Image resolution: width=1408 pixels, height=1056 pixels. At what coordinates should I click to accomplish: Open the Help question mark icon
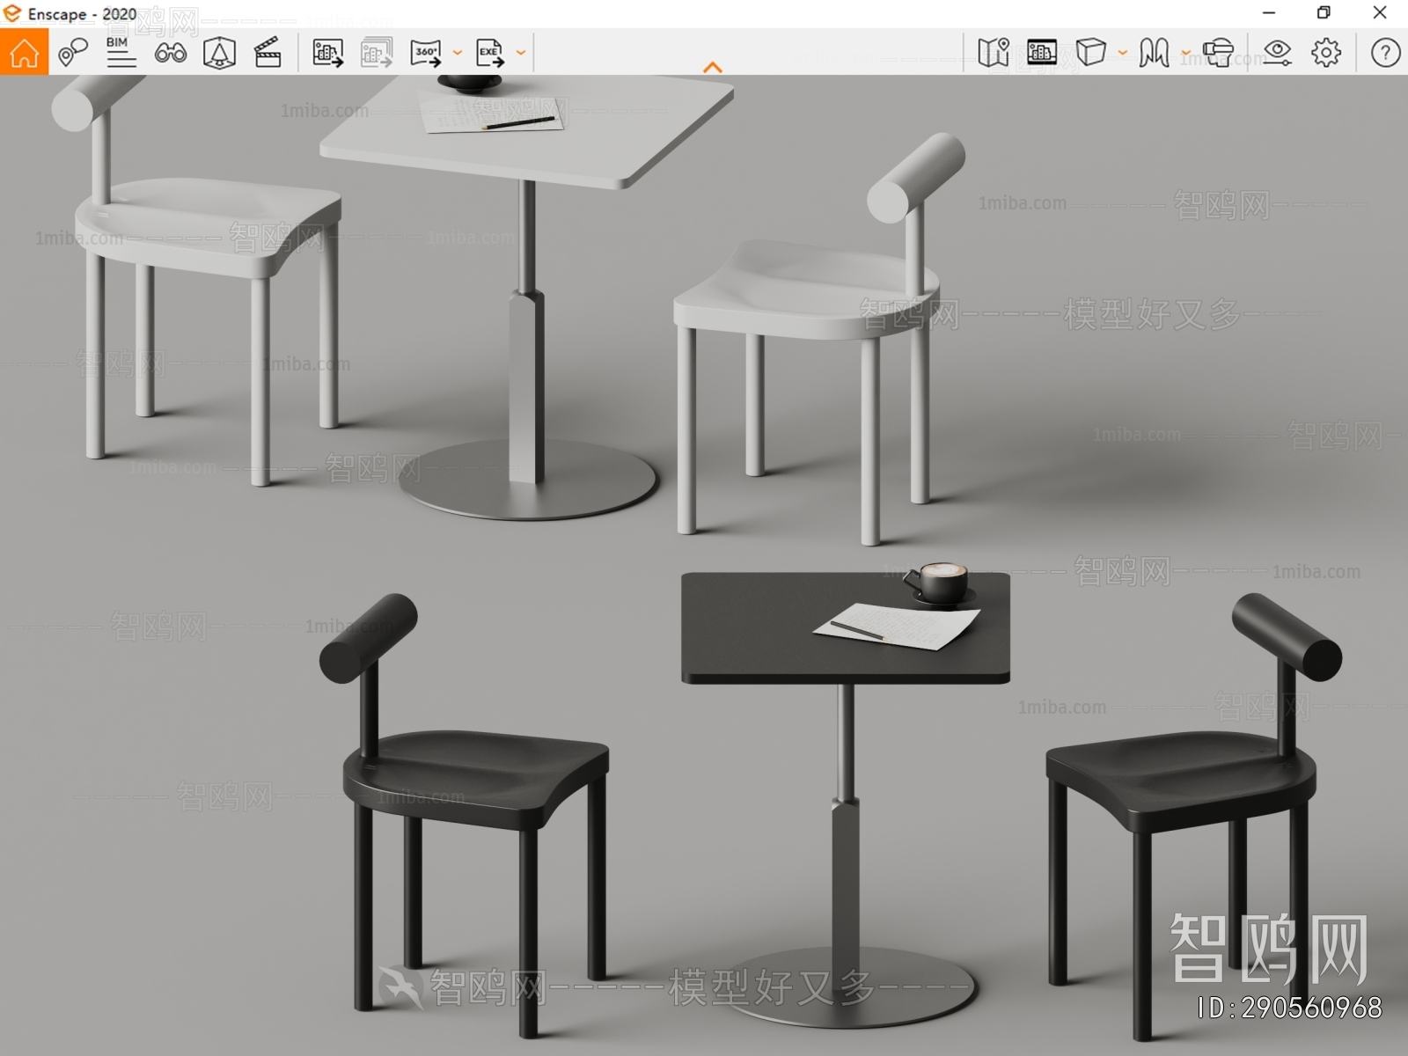tap(1386, 53)
